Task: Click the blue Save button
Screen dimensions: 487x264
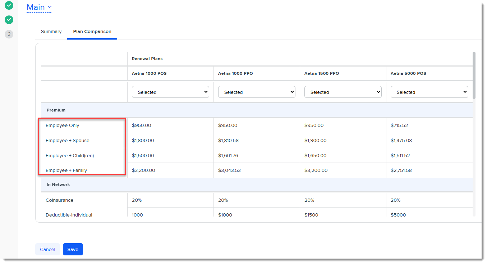Action: click(x=73, y=249)
